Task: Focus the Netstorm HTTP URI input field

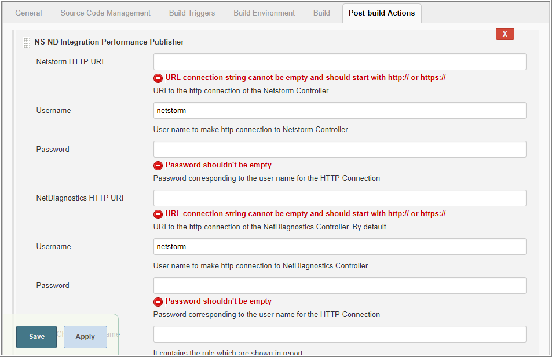Action: pos(339,62)
